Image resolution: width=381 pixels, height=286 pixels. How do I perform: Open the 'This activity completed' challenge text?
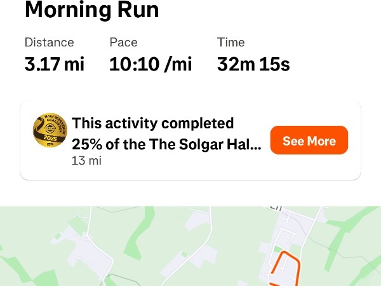(x=153, y=123)
